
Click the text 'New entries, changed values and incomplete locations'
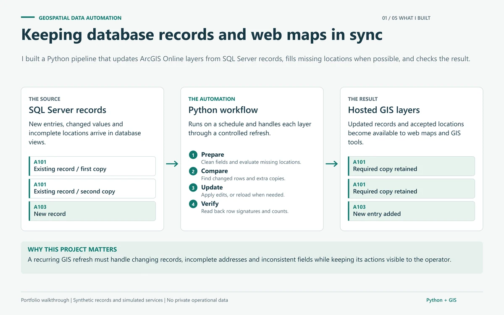click(x=85, y=133)
